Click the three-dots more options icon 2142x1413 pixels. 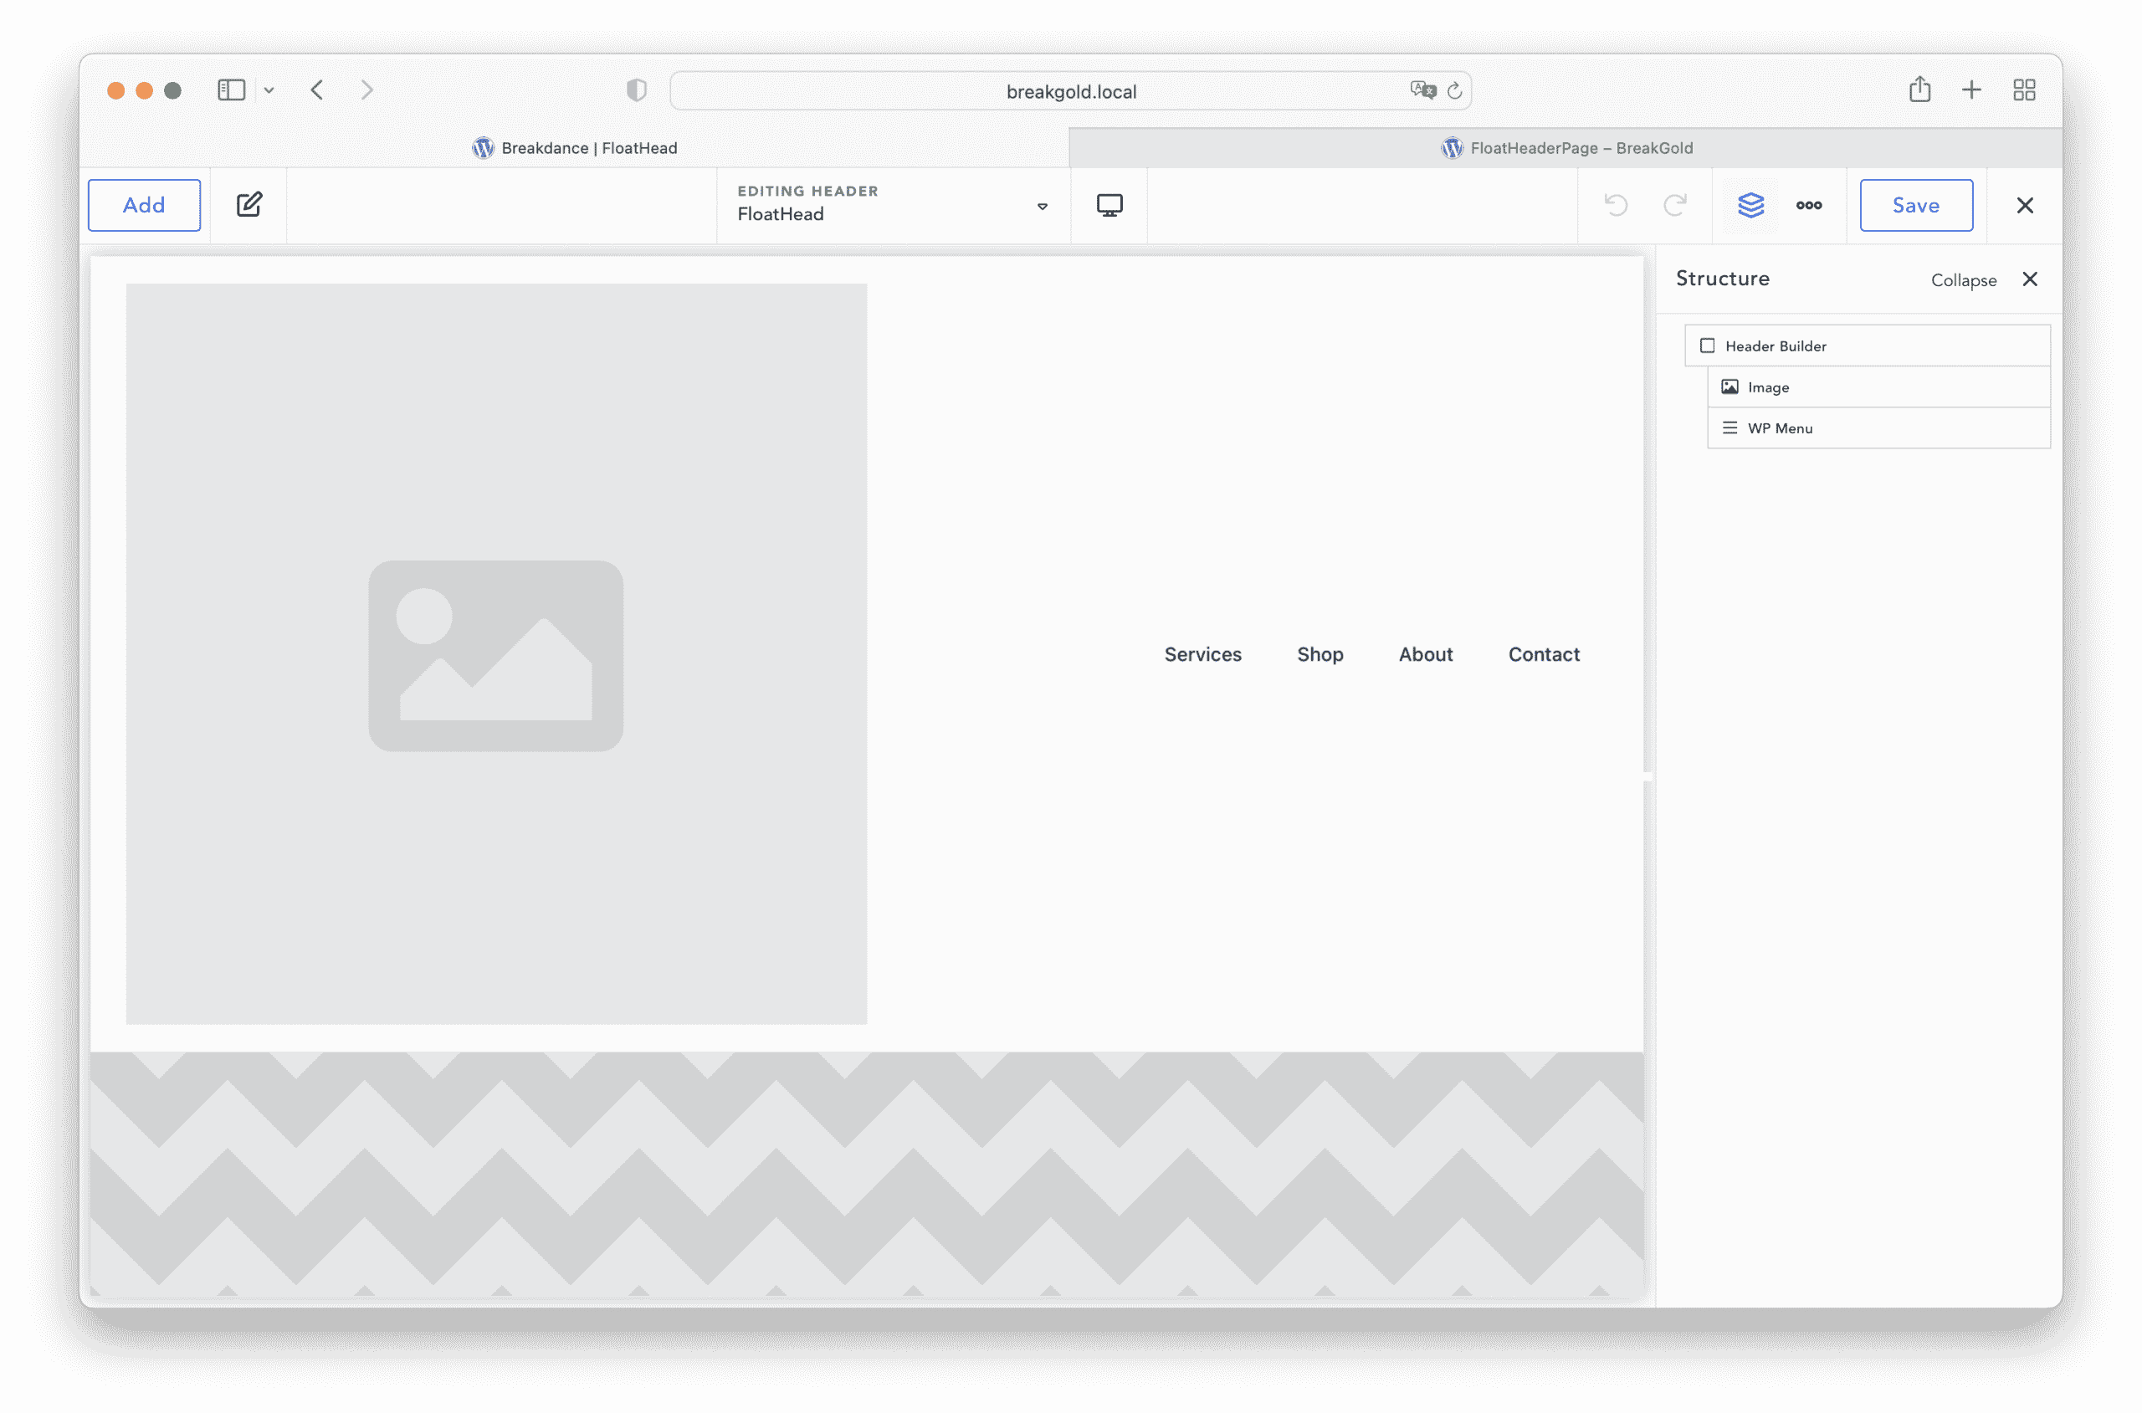point(1809,206)
